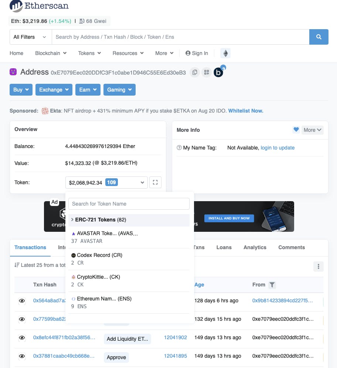Show the address QR code
Screen dimensions: 337x368
click(x=207, y=72)
